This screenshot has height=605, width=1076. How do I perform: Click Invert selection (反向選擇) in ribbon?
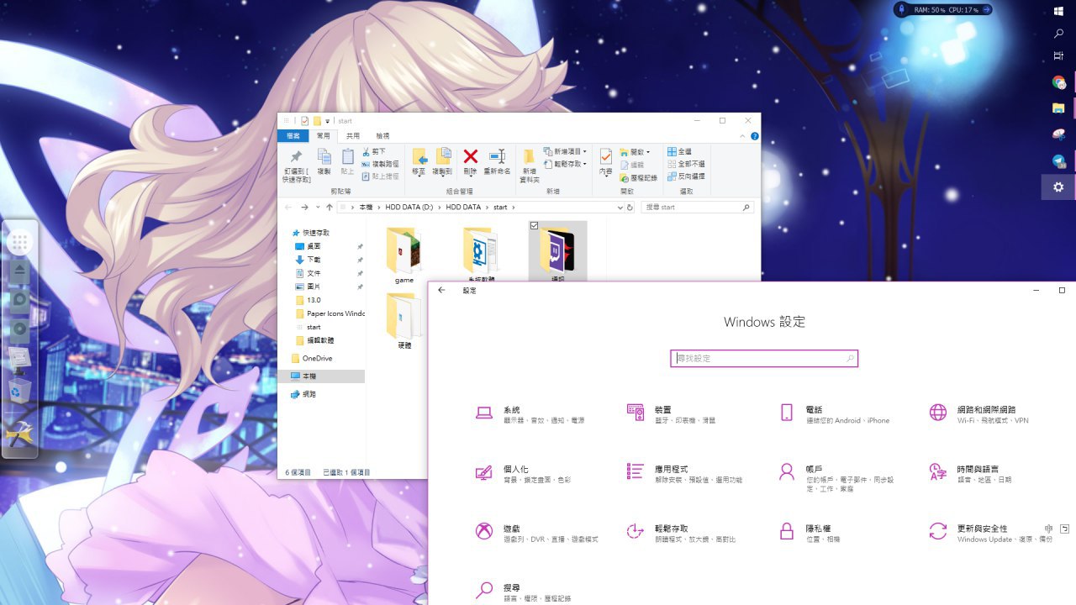686,176
